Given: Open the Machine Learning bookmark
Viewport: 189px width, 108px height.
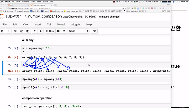Looking at the screenshot, I should tap(56, 11).
